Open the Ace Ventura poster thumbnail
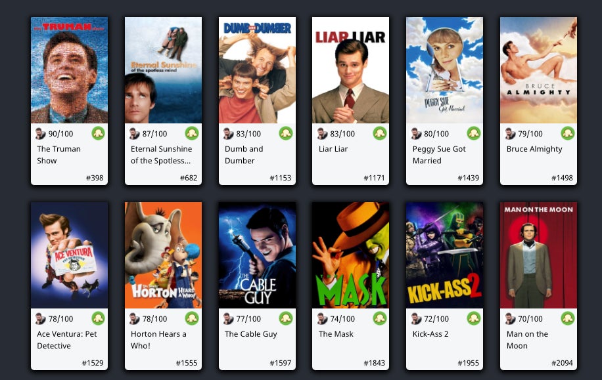This screenshot has height=380, width=602. (x=69, y=255)
